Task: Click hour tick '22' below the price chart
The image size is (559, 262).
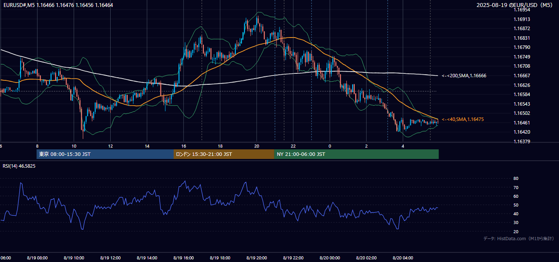Action: [293, 146]
